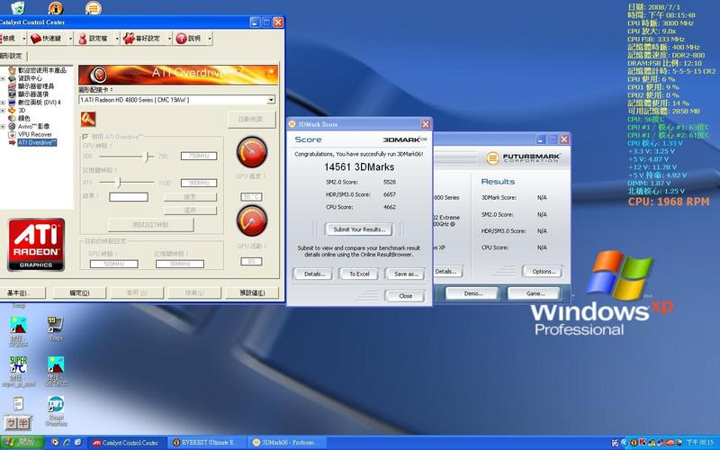
Task: Open the Fraps desktop shortcut
Action: (x=56, y=328)
